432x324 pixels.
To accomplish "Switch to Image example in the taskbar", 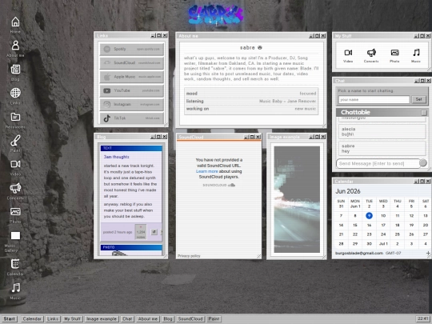I will (x=102, y=318).
